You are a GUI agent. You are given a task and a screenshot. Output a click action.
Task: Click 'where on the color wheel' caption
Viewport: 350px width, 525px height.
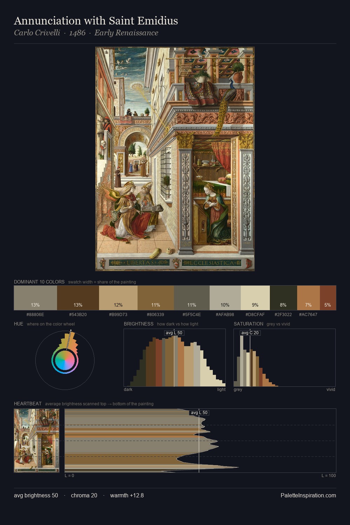[51, 324]
